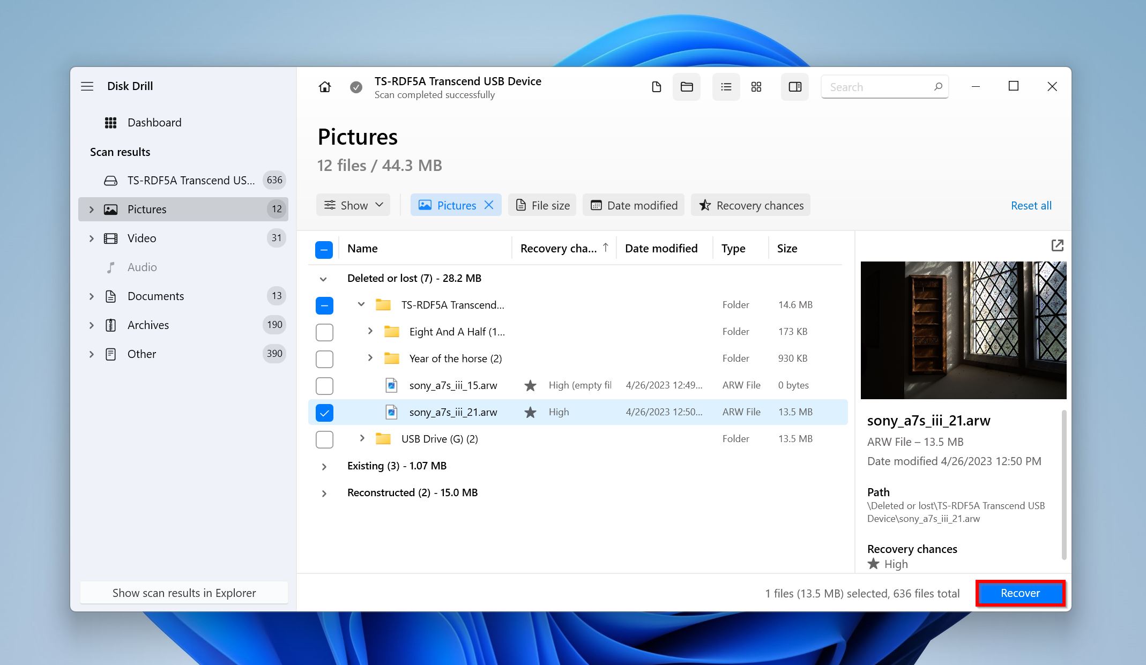Click the home icon in header
The width and height of the screenshot is (1146, 665).
(x=324, y=87)
